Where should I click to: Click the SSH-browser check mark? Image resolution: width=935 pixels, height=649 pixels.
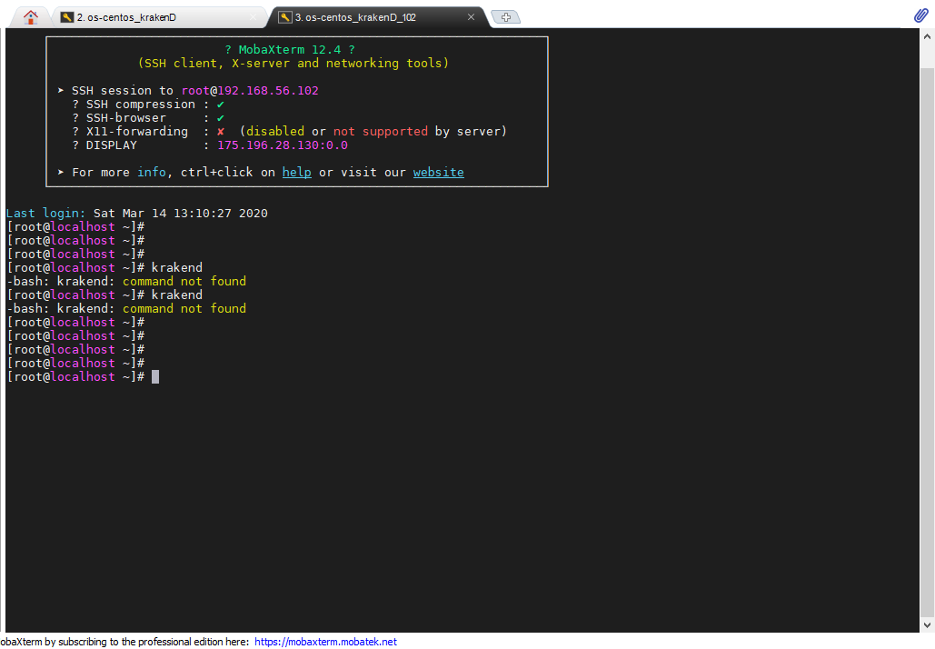click(221, 118)
